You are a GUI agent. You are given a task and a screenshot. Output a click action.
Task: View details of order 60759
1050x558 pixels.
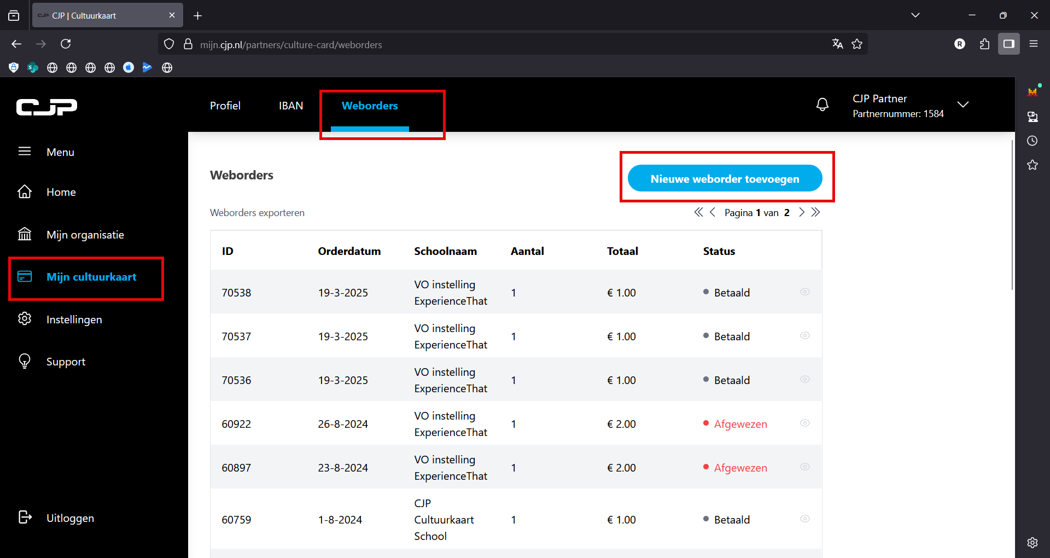coord(805,519)
